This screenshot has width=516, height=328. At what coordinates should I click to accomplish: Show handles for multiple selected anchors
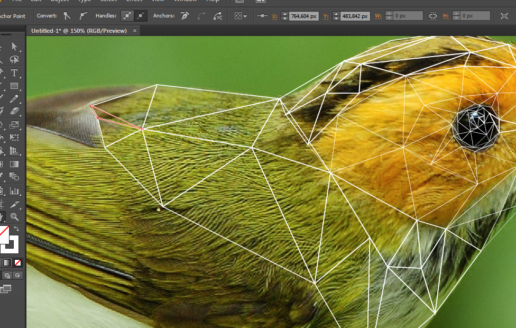pyautogui.click(x=127, y=16)
